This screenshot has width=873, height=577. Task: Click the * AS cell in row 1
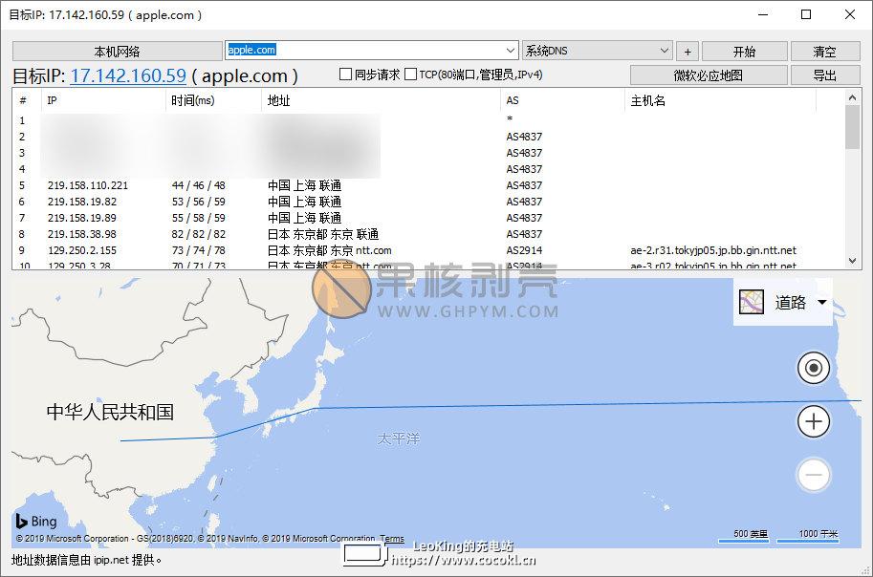tap(510, 118)
